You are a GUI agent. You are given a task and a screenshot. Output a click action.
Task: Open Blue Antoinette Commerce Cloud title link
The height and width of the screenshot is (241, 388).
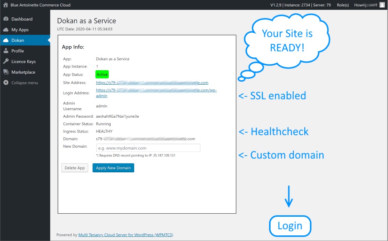click(x=40, y=5)
